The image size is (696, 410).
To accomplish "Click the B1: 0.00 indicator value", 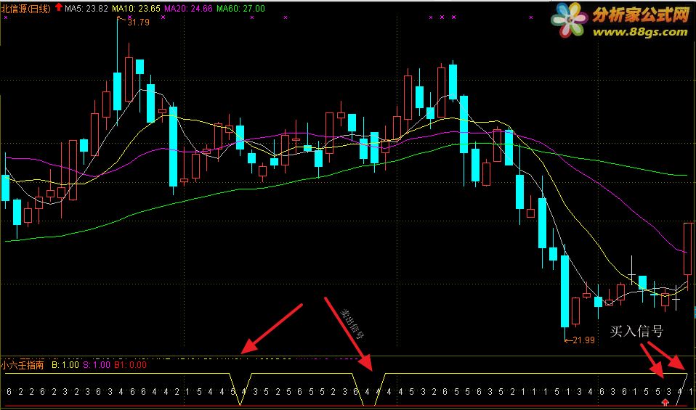I will (130, 365).
